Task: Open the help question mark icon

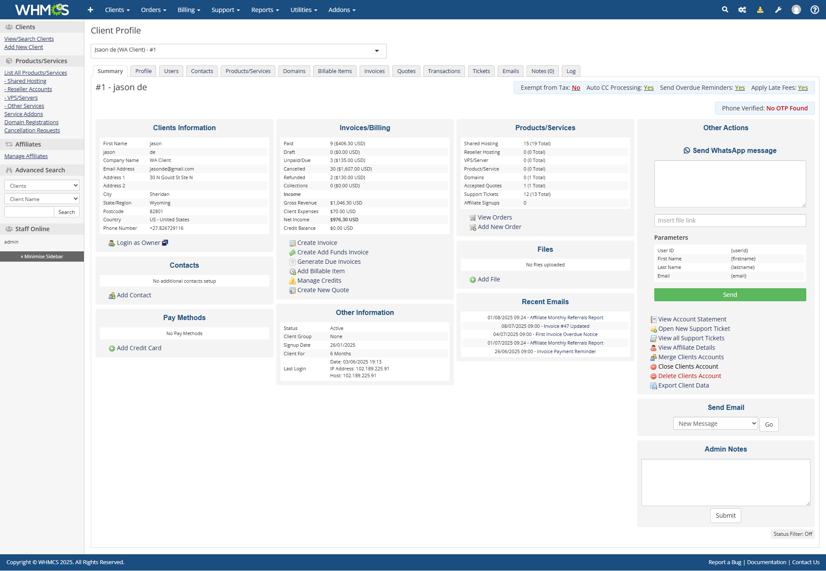Action: coord(814,9)
